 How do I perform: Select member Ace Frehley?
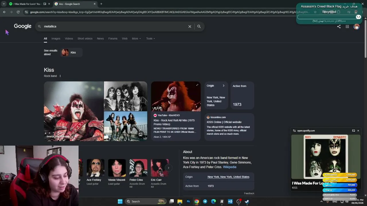(95, 173)
